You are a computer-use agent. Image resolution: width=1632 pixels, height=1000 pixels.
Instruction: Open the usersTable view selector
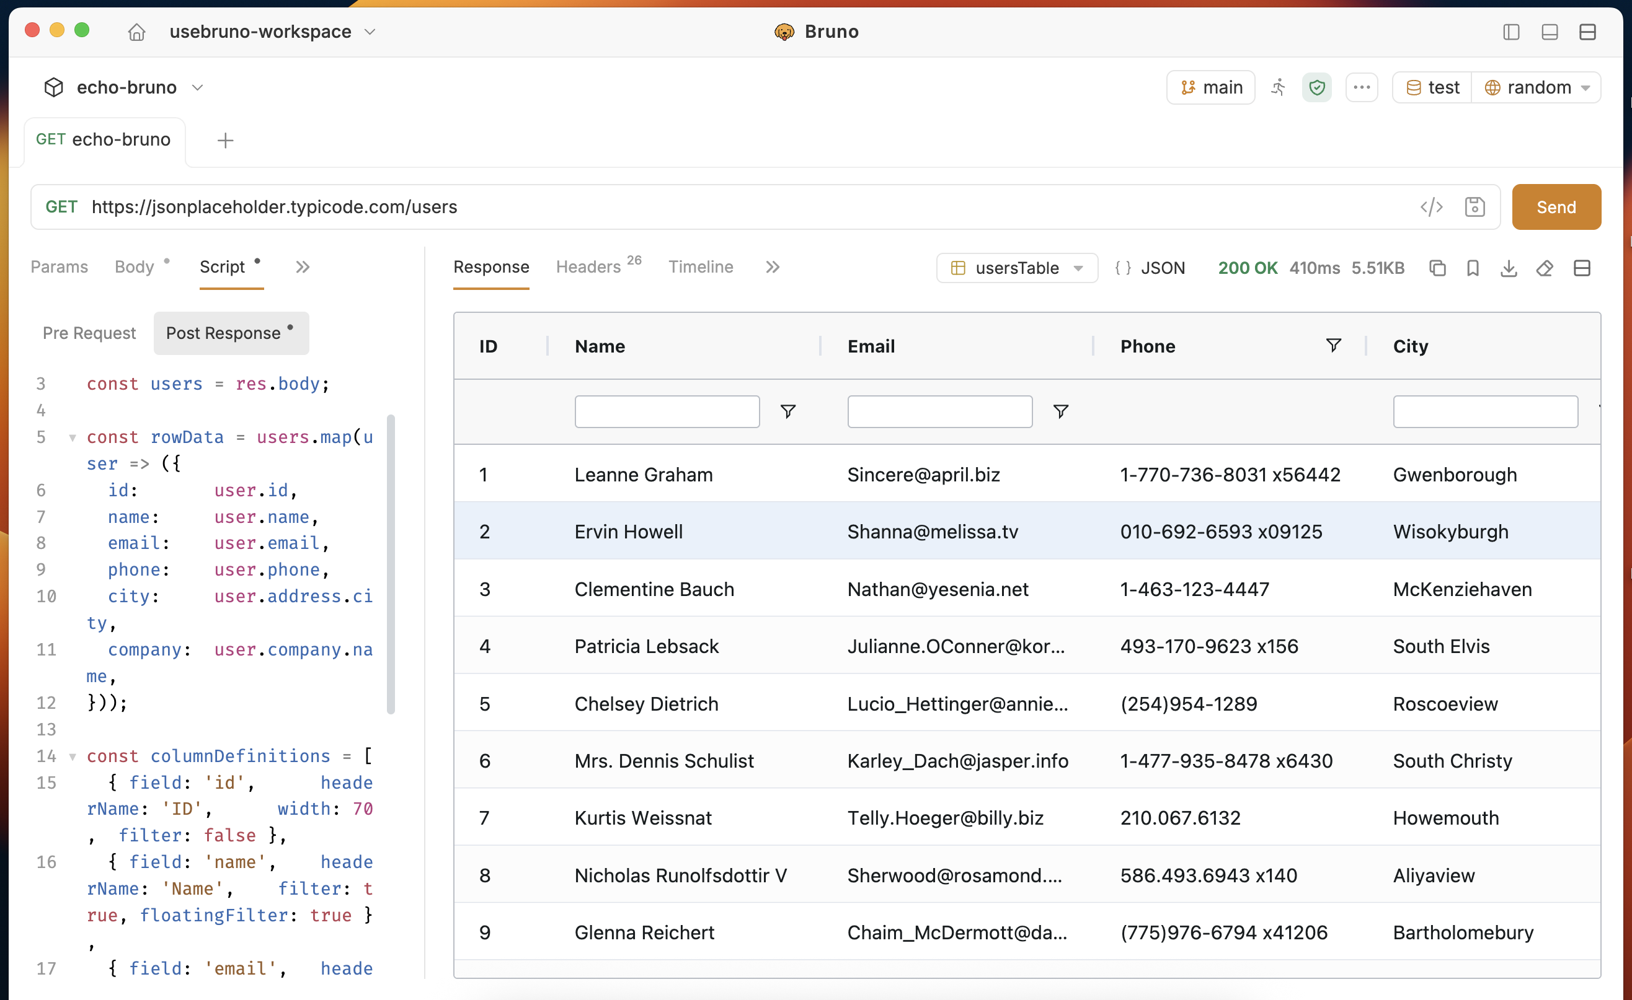point(1017,268)
